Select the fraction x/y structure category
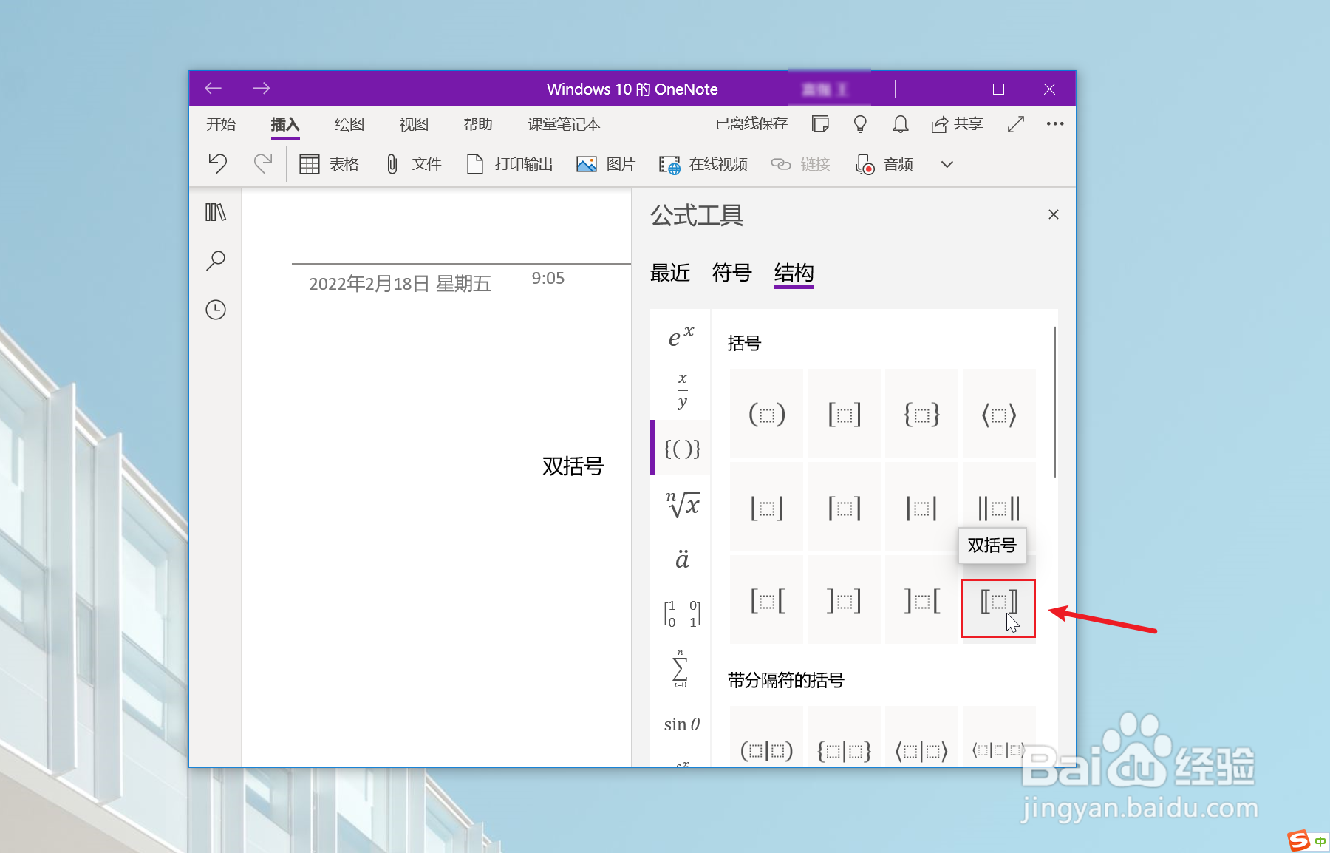The width and height of the screenshot is (1330, 853). click(681, 391)
